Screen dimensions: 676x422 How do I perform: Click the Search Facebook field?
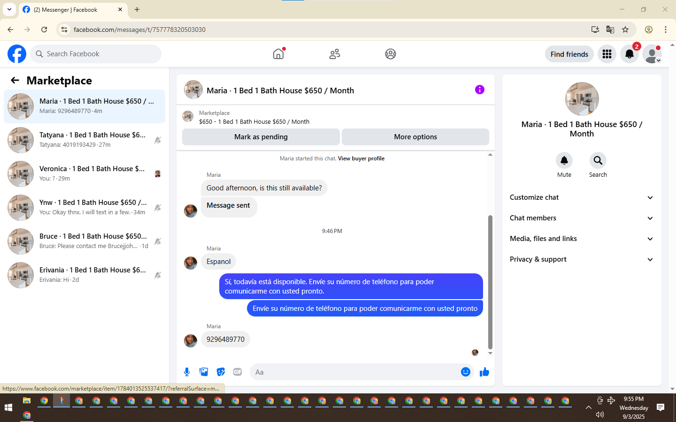click(x=96, y=54)
